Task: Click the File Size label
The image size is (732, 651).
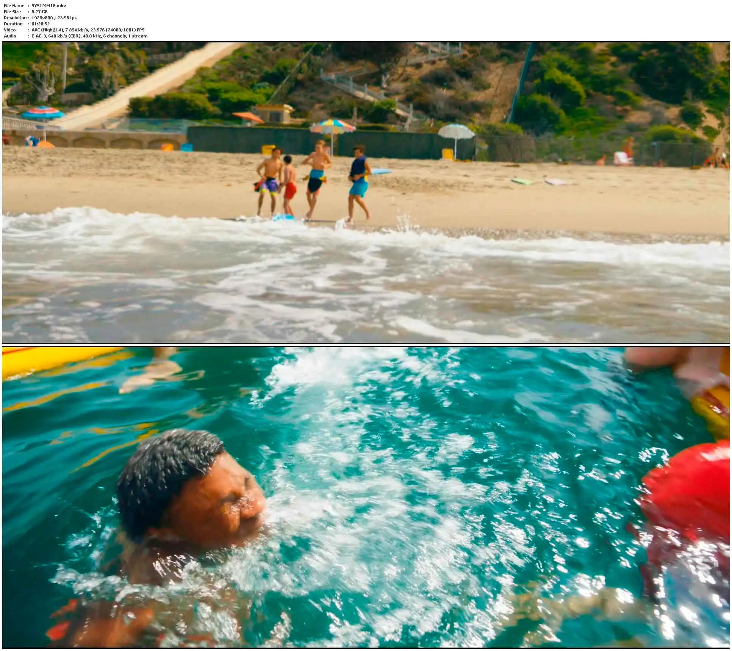Action: click(12, 12)
